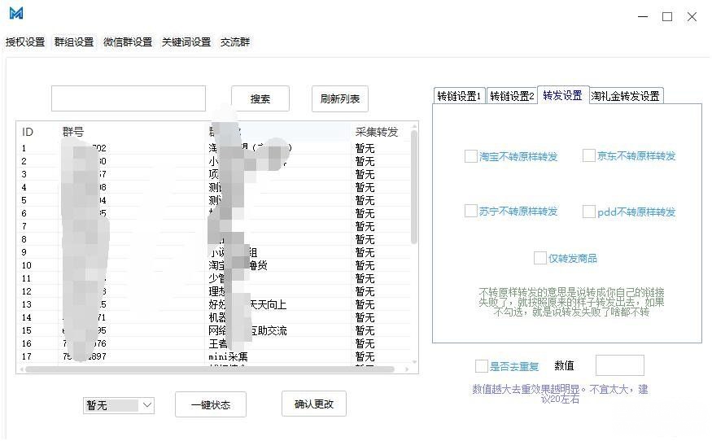This screenshot has width=712, height=441.
Task: Click the 数值 input field
Action: pyautogui.click(x=619, y=365)
